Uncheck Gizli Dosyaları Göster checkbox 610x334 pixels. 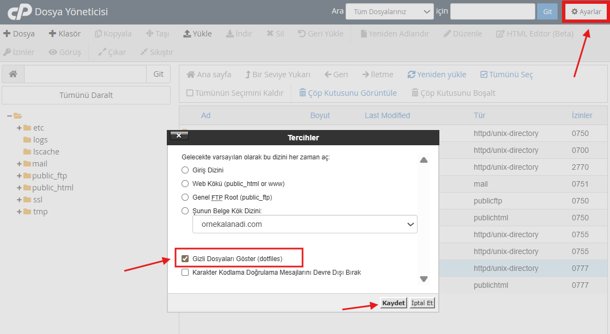[185, 259]
